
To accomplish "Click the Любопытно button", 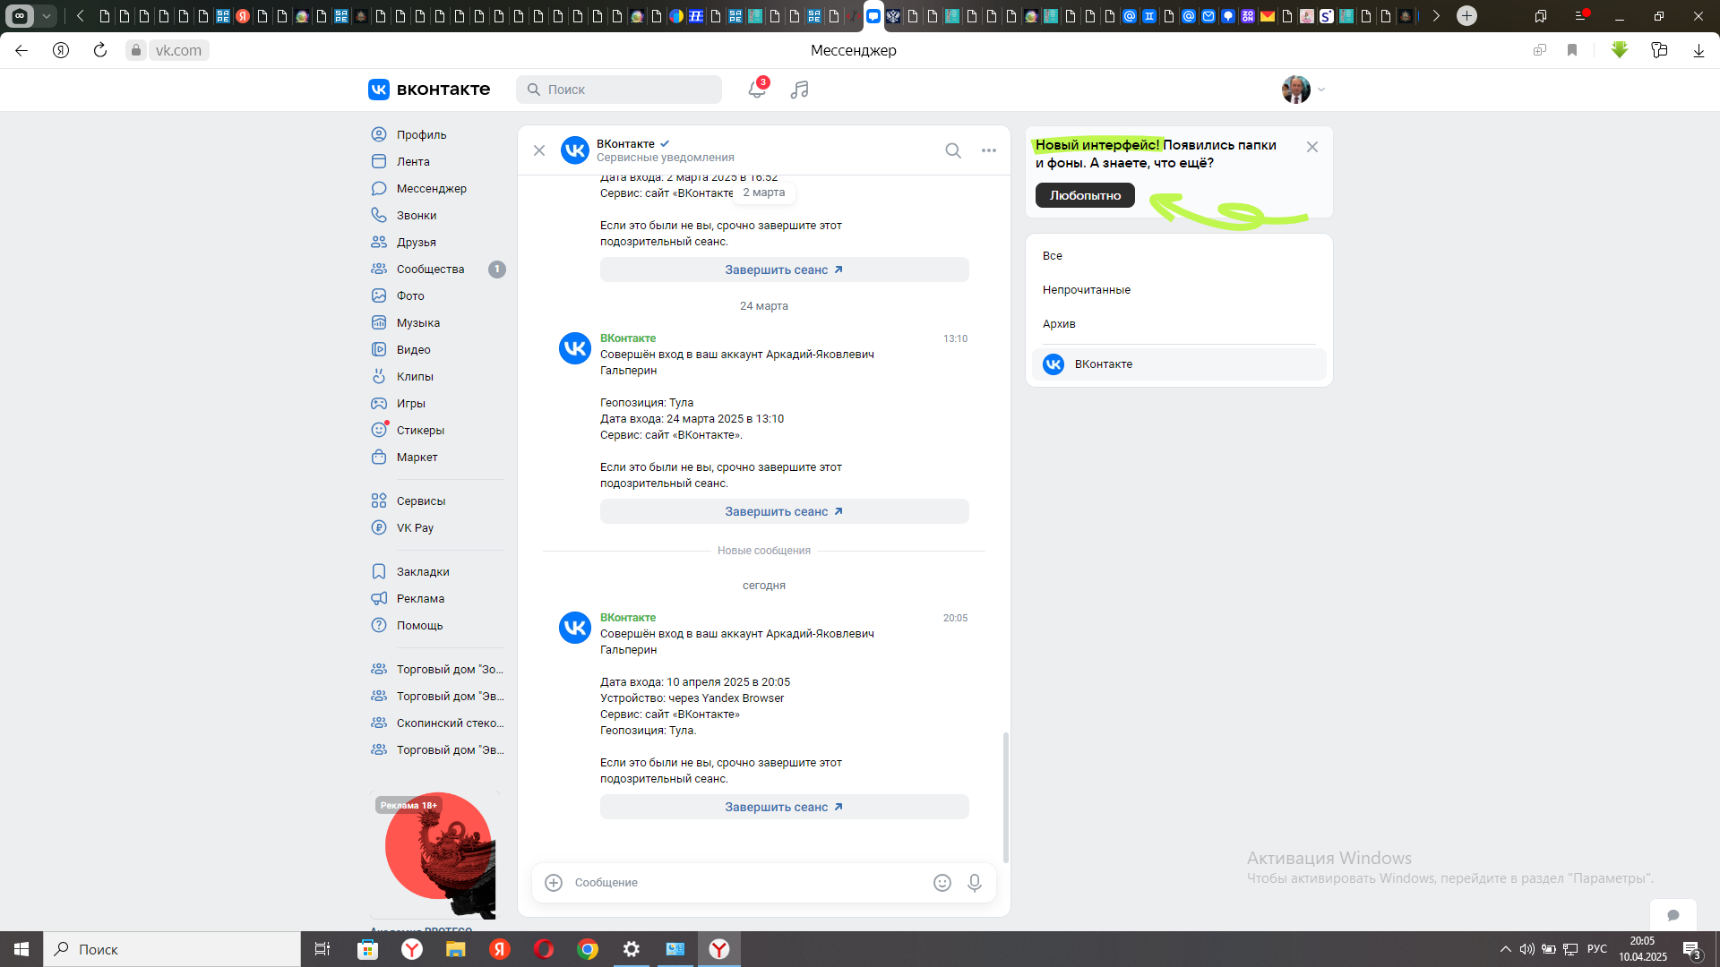I will (1085, 195).
